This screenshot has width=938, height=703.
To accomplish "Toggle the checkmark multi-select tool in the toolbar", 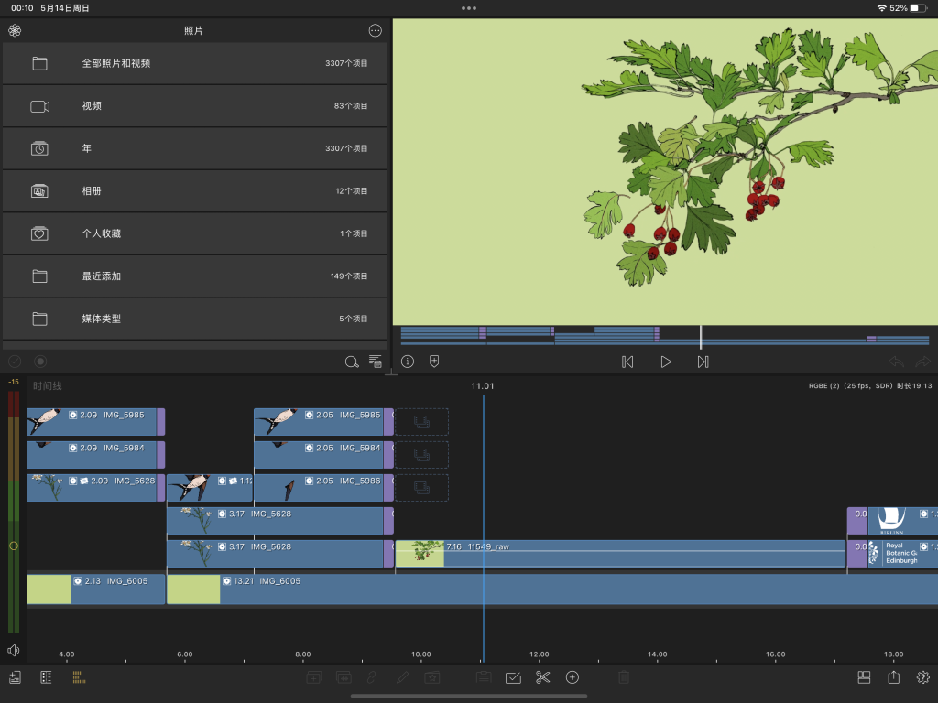I will pos(513,677).
